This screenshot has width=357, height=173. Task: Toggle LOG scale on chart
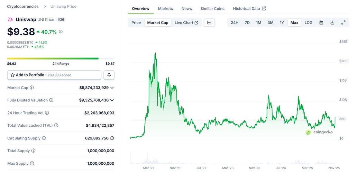308,22
